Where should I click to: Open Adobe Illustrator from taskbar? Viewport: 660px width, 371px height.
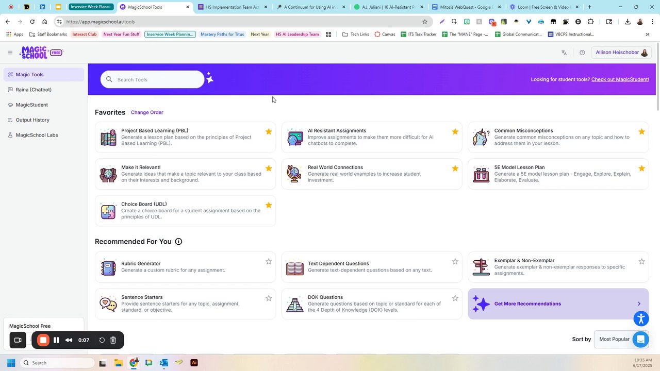[194, 363]
